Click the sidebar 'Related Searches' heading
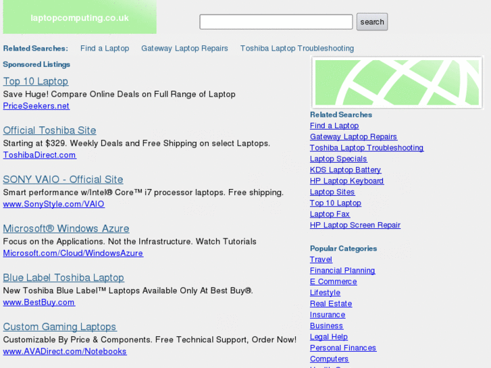This screenshot has height=368, width=491. tap(340, 115)
